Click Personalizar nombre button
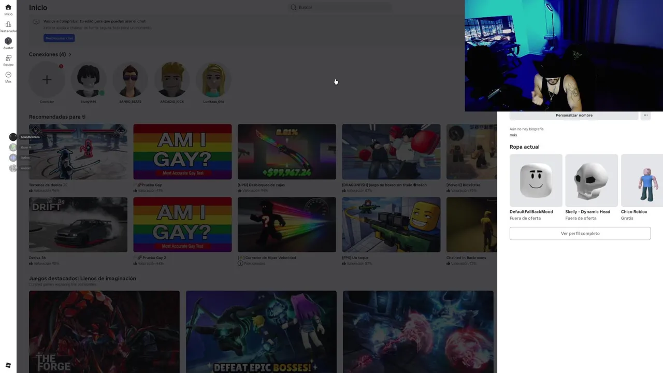The width and height of the screenshot is (663, 373). [574, 115]
